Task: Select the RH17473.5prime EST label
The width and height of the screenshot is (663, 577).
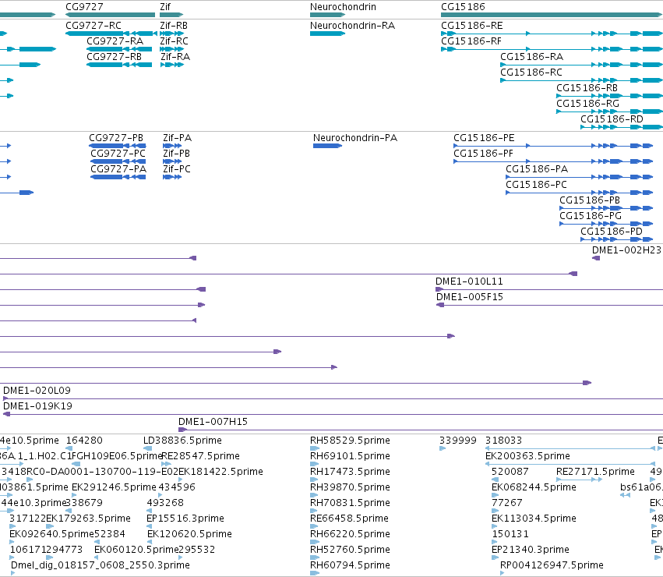Action: [x=350, y=472]
